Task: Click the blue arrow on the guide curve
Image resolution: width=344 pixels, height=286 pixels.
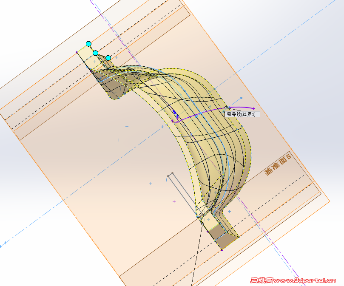Action: [175, 113]
